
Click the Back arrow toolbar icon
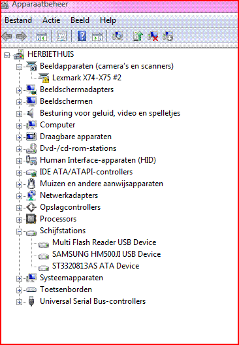7,36
